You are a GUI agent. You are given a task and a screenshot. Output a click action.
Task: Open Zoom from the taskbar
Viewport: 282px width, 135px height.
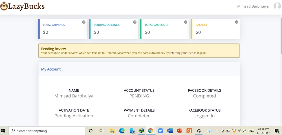[160, 131]
